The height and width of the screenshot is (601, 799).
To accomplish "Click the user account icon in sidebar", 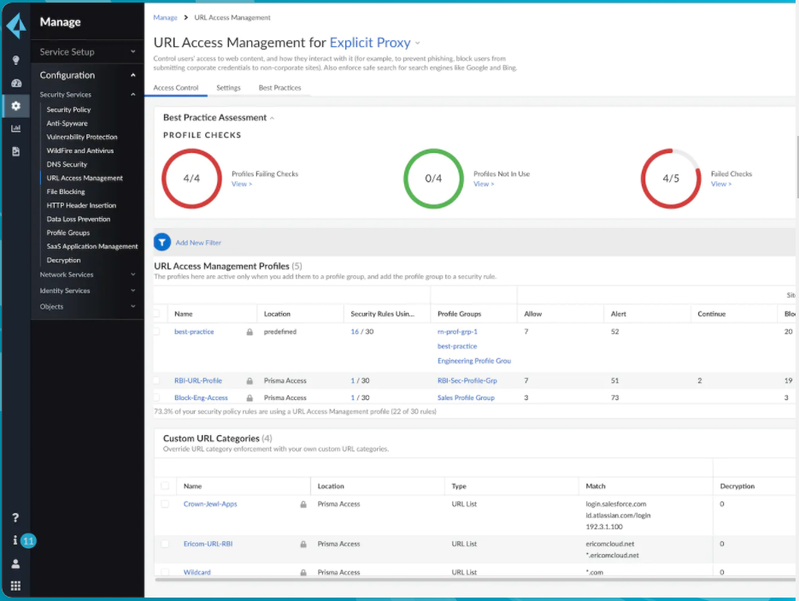I will point(15,563).
